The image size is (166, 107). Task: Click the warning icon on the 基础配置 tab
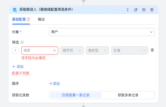(28, 19)
